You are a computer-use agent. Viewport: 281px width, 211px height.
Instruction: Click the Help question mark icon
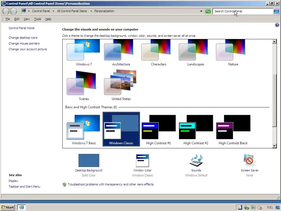pyautogui.click(x=277, y=25)
